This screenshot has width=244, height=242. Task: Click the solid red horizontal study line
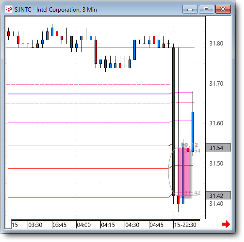(x=88, y=169)
